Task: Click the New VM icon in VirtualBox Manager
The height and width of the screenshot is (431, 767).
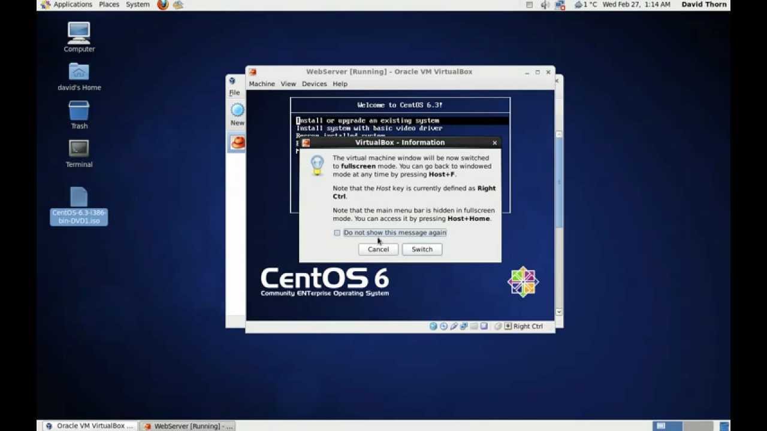Action: coord(237,114)
